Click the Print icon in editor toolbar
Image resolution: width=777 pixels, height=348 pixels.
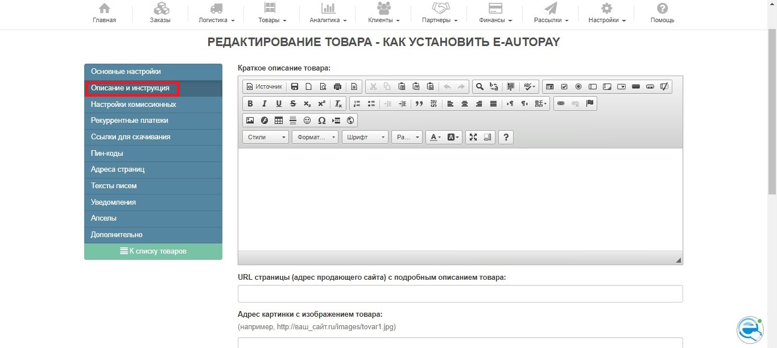tap(337, 86)
